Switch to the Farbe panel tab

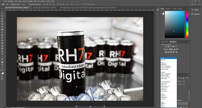162,9
